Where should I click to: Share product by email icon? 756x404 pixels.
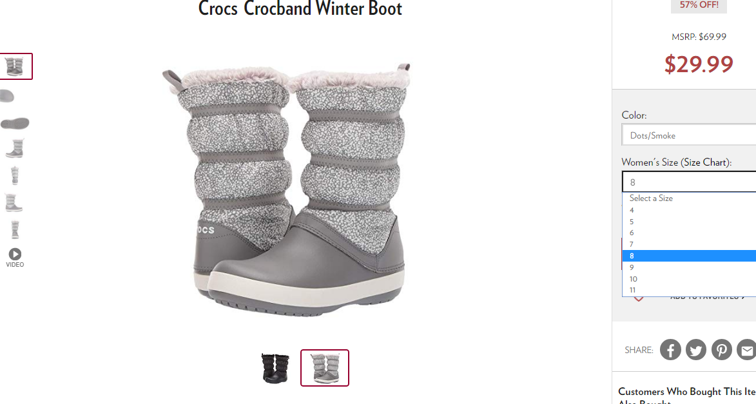(x=747, y=349)
